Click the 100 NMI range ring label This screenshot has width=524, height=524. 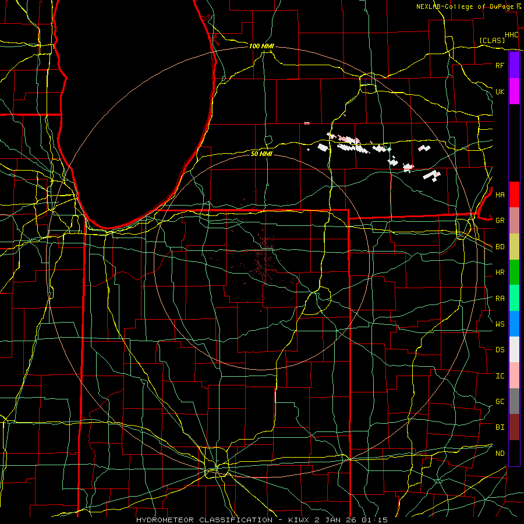point(261,46)
